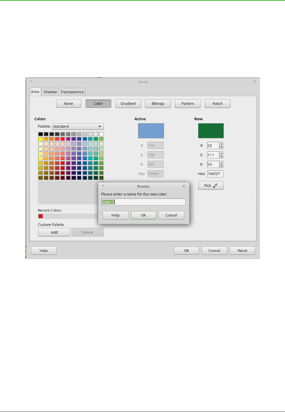Click the New B field showing 55
The height and width of the screenshot is (412, 285).
213,164
